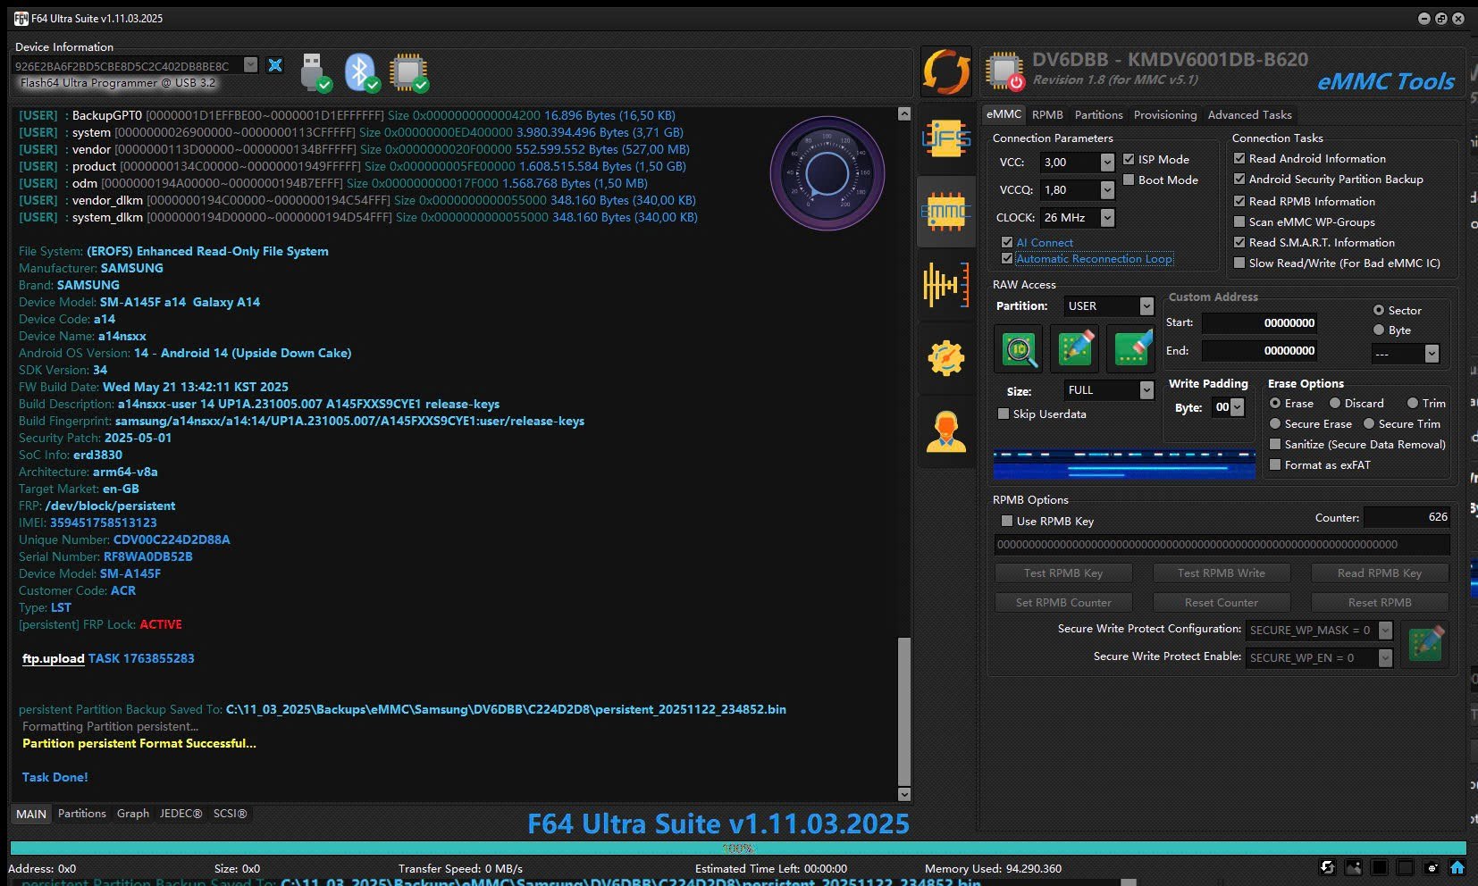This screenshot has height=886, width=1478.
Task: Click the Erase partition eraser icon
Action: point(1131,348)
